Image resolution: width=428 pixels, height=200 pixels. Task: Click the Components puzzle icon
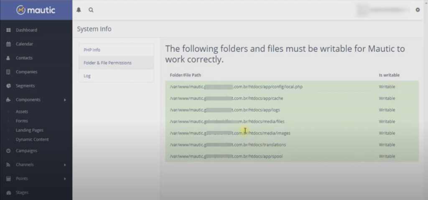point(8,100)
